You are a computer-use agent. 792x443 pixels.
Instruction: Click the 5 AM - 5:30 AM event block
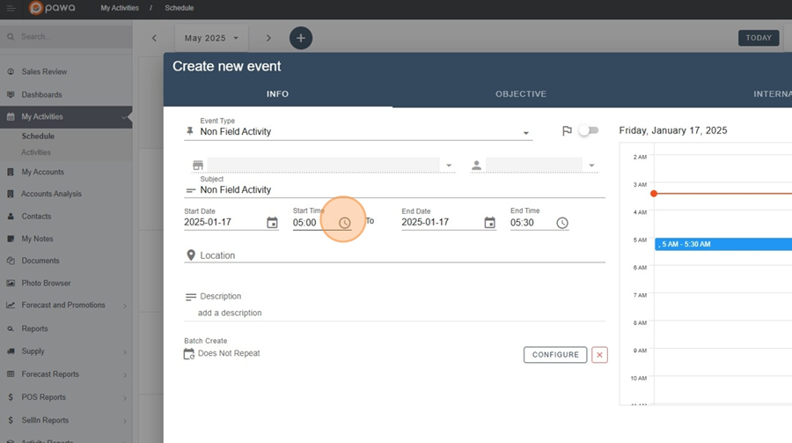coord(723,244)
